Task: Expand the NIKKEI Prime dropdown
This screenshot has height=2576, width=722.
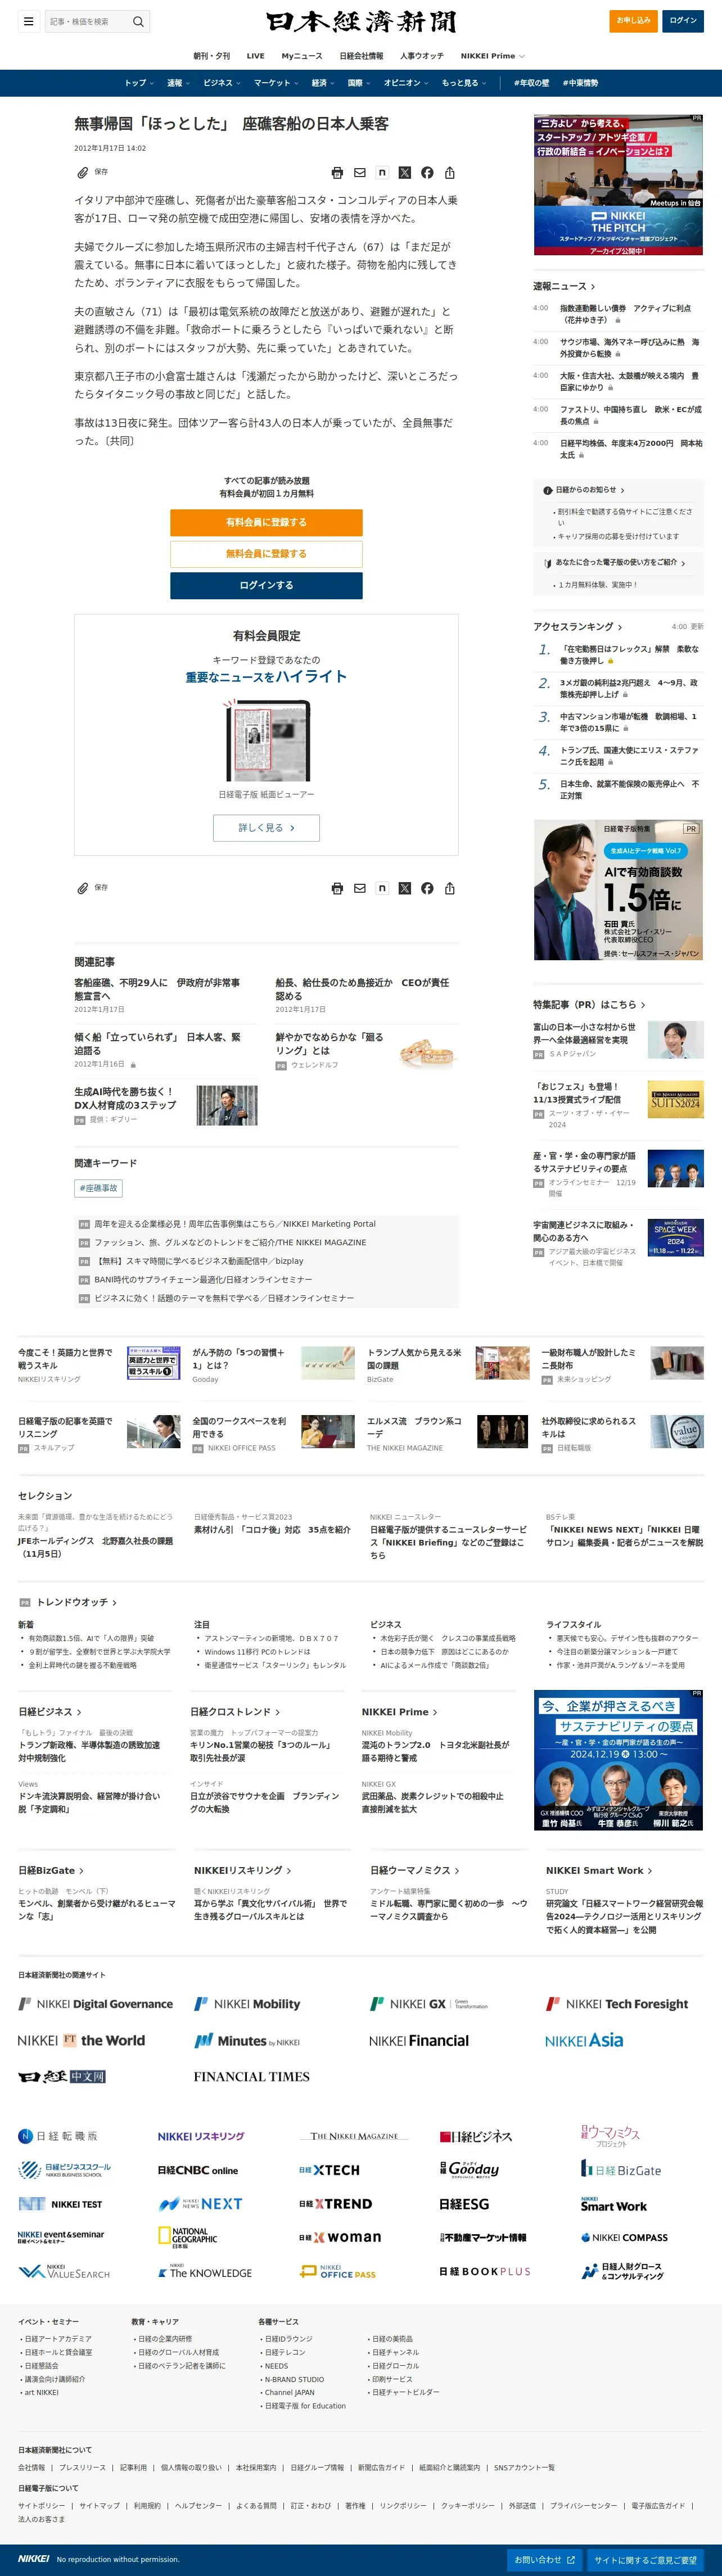Action: (492, 56)
